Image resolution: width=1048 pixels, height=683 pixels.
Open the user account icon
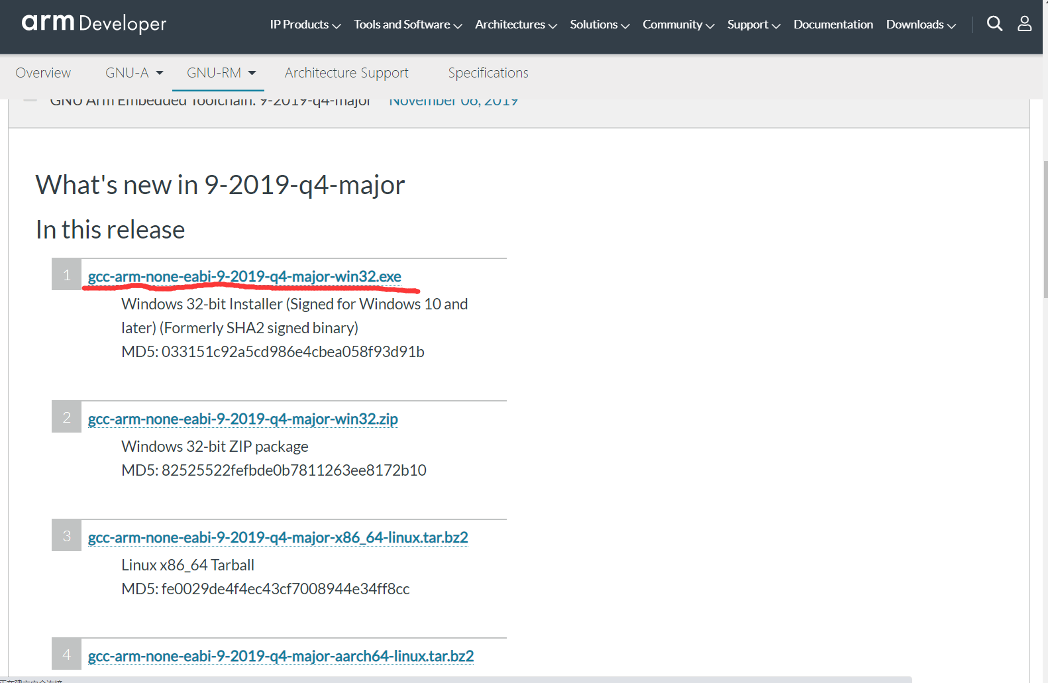[x=1024, y=24]
